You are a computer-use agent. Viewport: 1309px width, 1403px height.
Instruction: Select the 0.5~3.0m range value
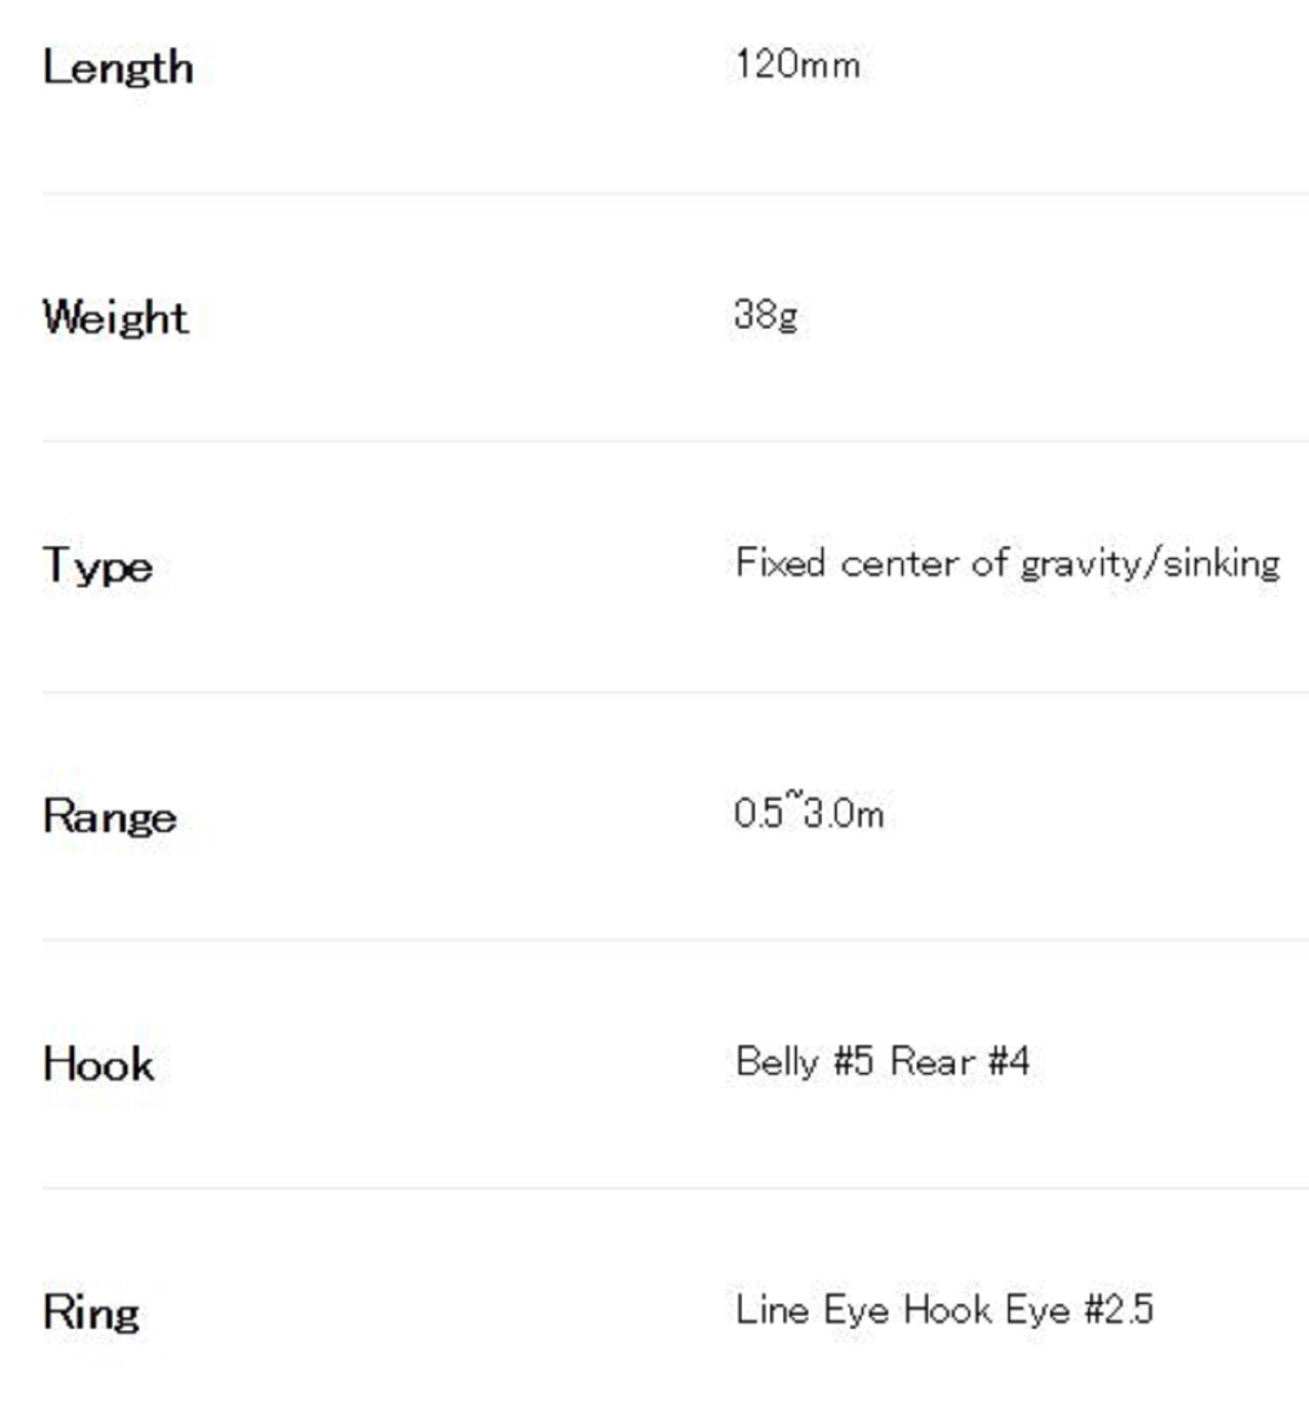(809, 813)
